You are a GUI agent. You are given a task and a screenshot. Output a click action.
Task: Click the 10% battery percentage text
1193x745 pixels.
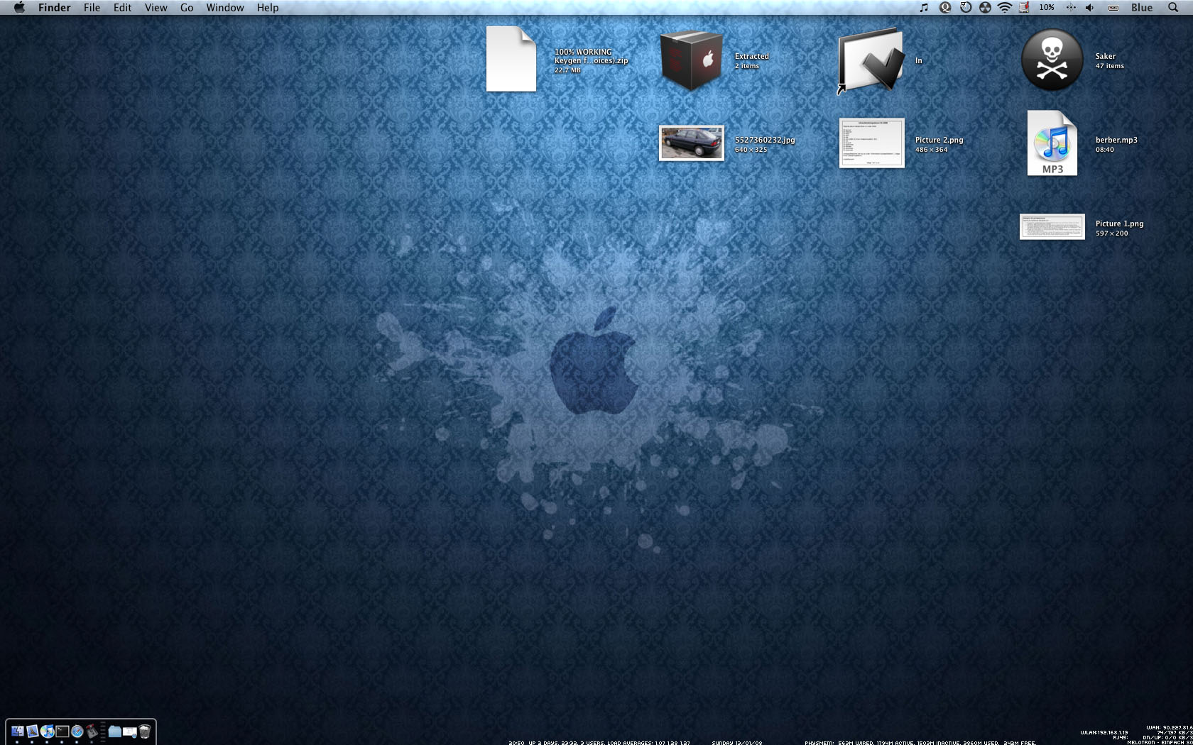click(x=1047, y=8)
